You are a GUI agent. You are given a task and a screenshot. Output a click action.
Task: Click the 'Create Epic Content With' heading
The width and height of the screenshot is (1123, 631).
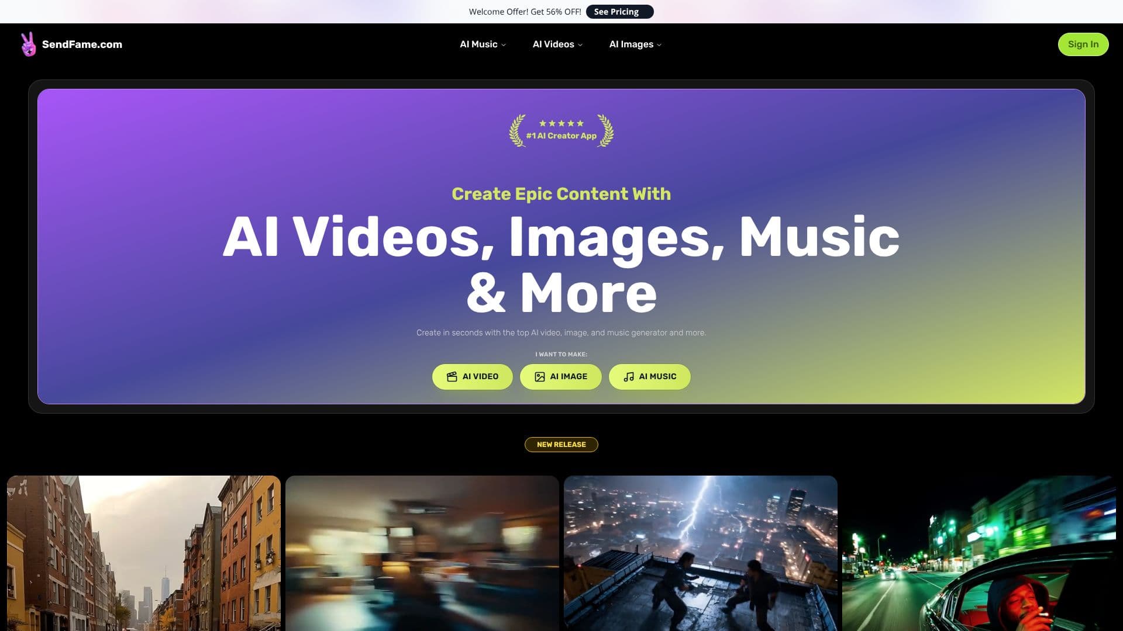[x=561, y=194]
